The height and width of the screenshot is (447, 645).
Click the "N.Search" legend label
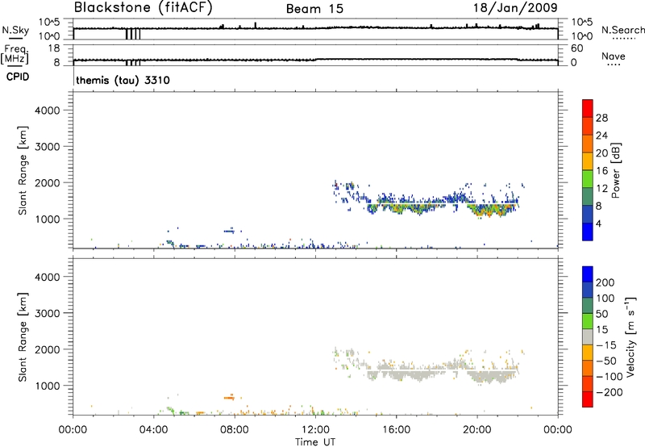pyautogui.click(x=623, y=30)
